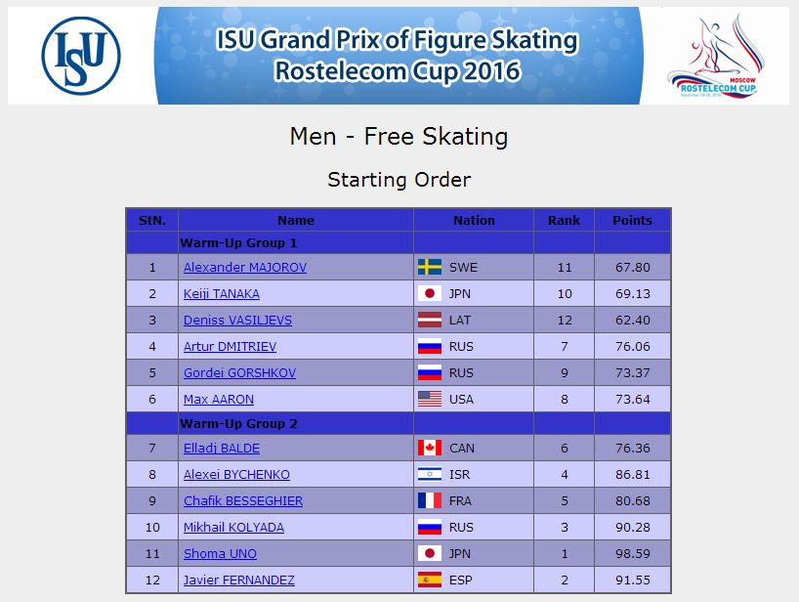The image size is (799, 602).
Task: Click the Canadian flag icon
Action: [430, 448]
